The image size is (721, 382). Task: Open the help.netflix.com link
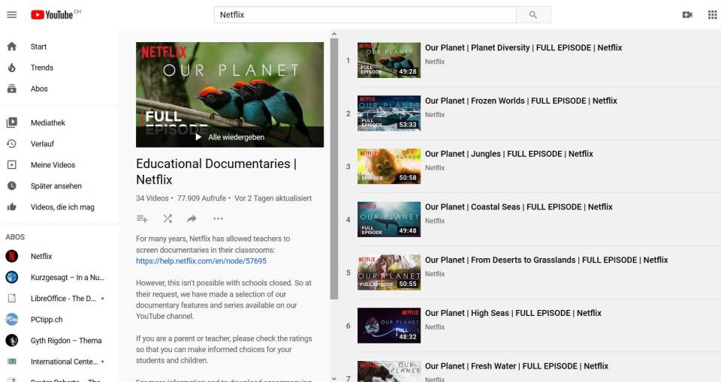(201, 261)
